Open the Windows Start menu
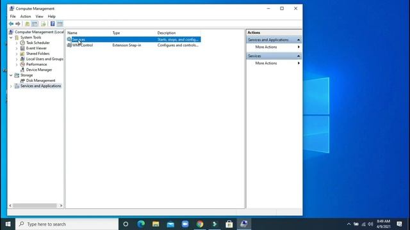The image size is (410, 230). [x=8, y=224]
